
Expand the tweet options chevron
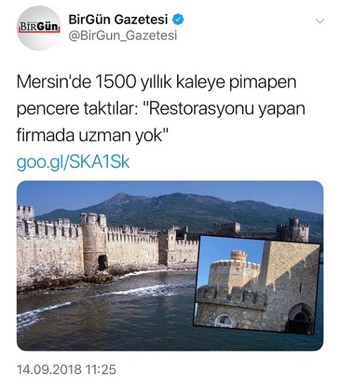click(x=320, y=21)
